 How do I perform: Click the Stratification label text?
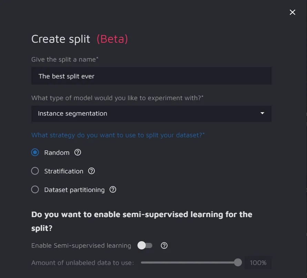pyautogui.click(x=64, y=171)
